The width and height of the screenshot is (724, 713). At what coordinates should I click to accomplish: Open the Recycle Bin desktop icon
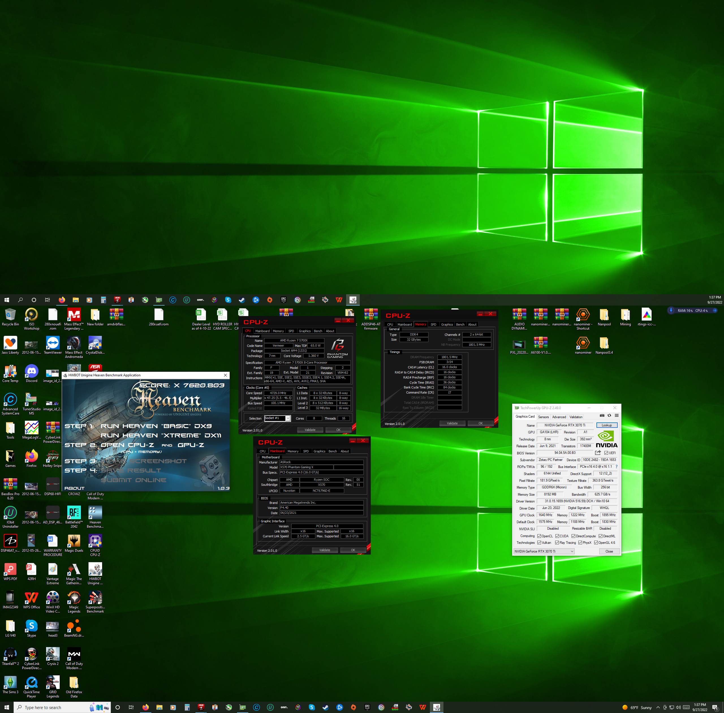tap(10, 317)
